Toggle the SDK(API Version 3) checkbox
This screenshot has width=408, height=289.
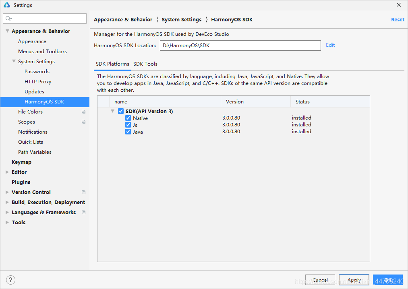(121, 111)
